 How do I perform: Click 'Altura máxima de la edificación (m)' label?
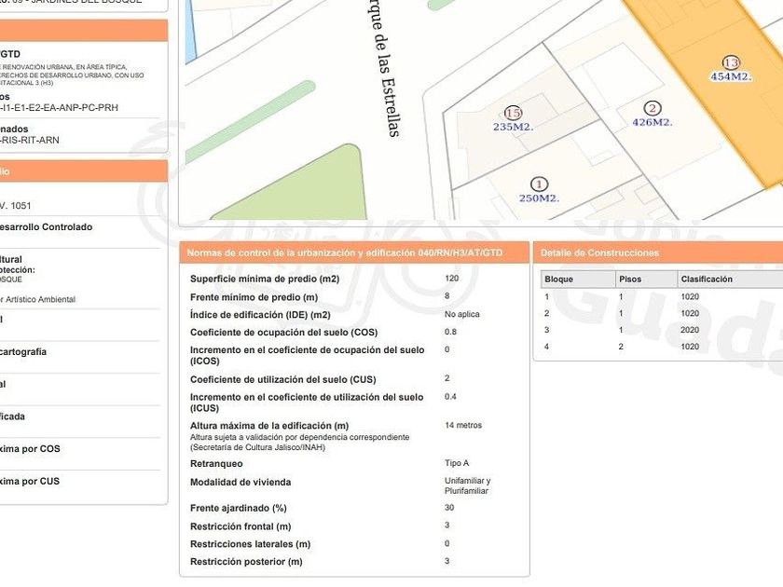[x=269, y=426]
